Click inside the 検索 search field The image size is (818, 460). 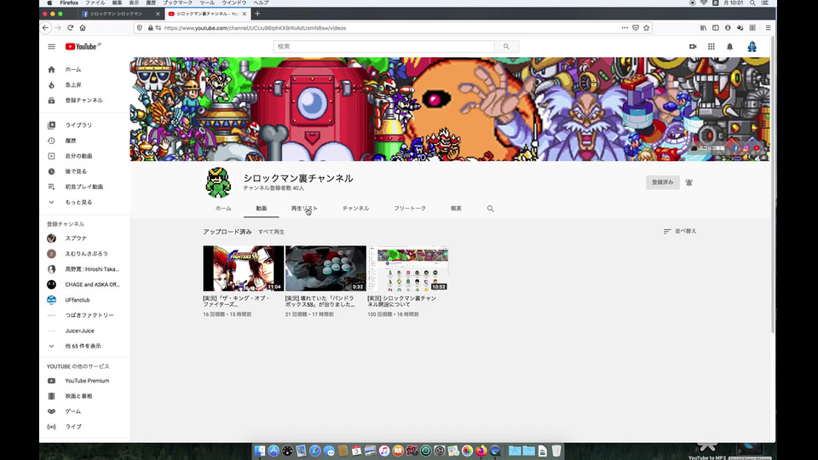click(383, 46)
